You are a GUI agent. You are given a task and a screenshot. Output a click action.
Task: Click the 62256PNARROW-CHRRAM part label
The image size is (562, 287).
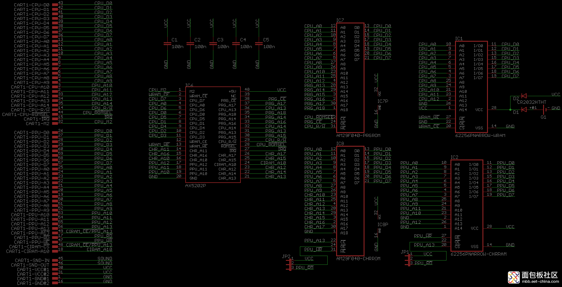479,254
